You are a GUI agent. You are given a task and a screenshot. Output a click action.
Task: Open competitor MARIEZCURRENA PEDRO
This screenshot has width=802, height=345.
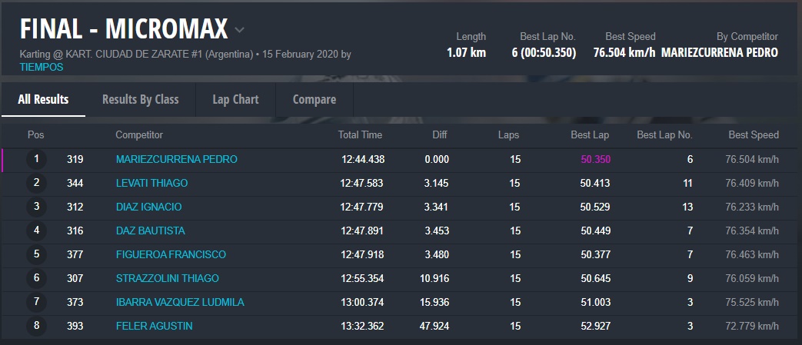pos(176,160)
